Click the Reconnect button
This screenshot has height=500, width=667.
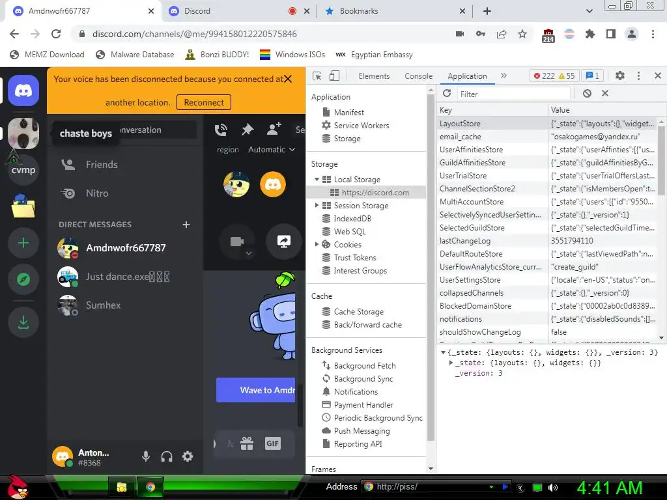click(204, 102)
